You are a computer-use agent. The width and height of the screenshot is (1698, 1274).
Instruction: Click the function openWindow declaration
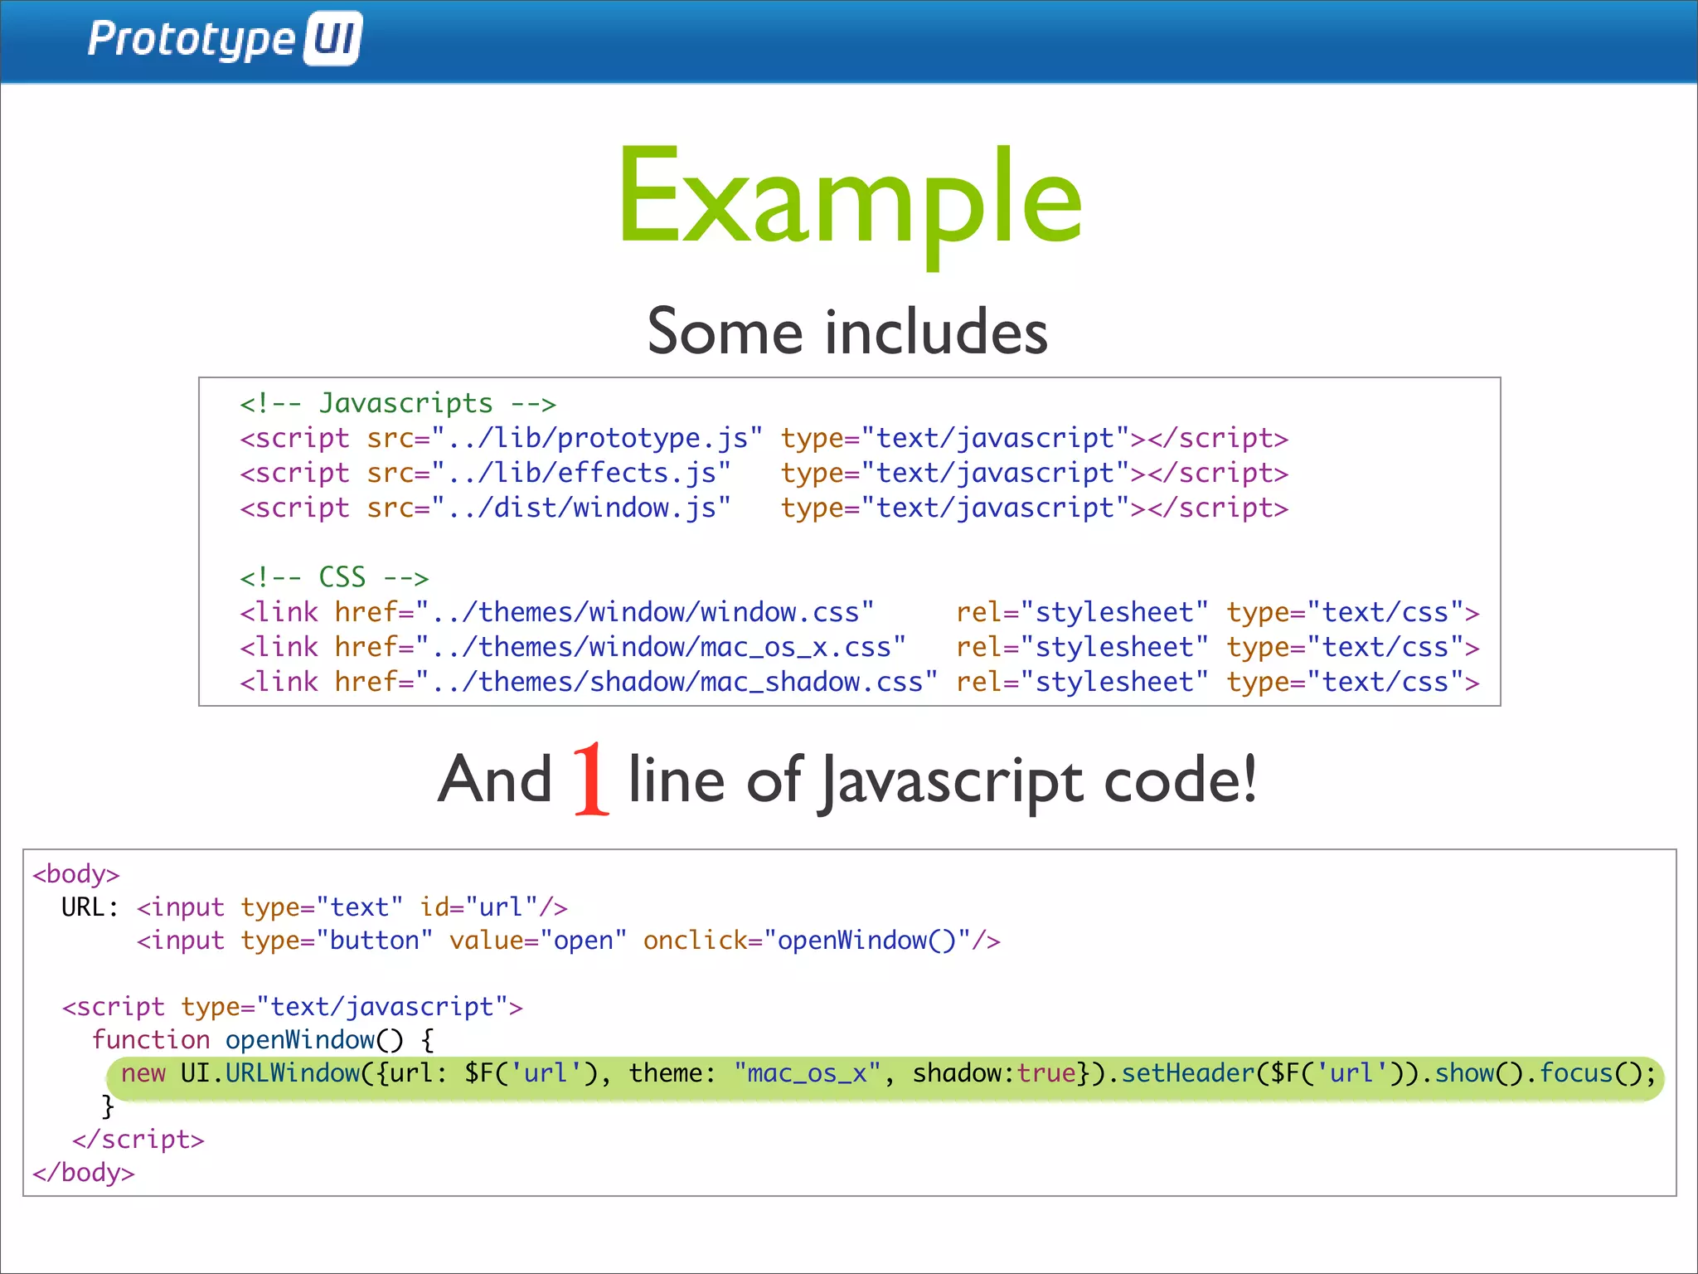coord(262,1040)
